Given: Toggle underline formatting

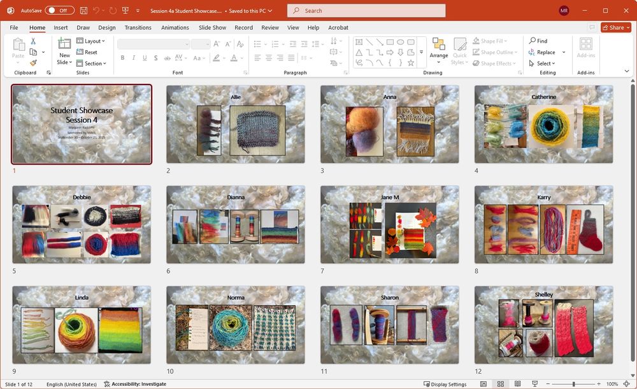Looking at the screenshot, I should coord(144,57).
